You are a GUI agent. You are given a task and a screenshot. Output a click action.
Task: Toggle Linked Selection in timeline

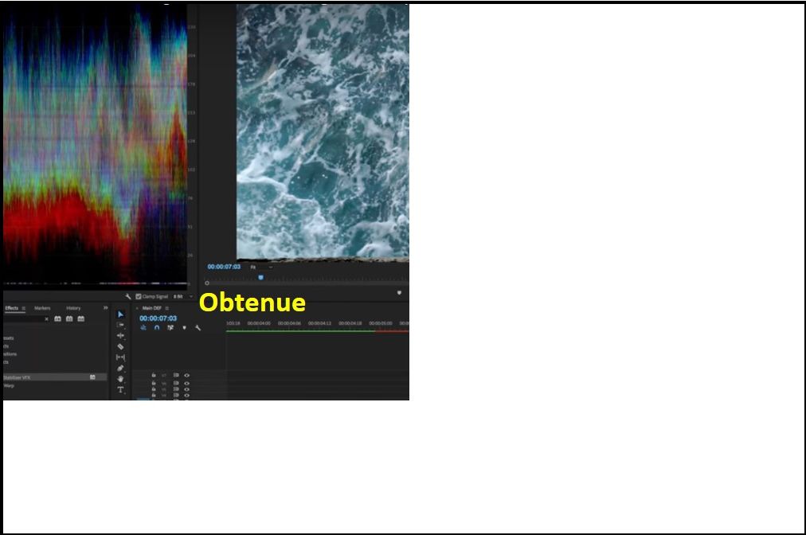click(170, 328)
